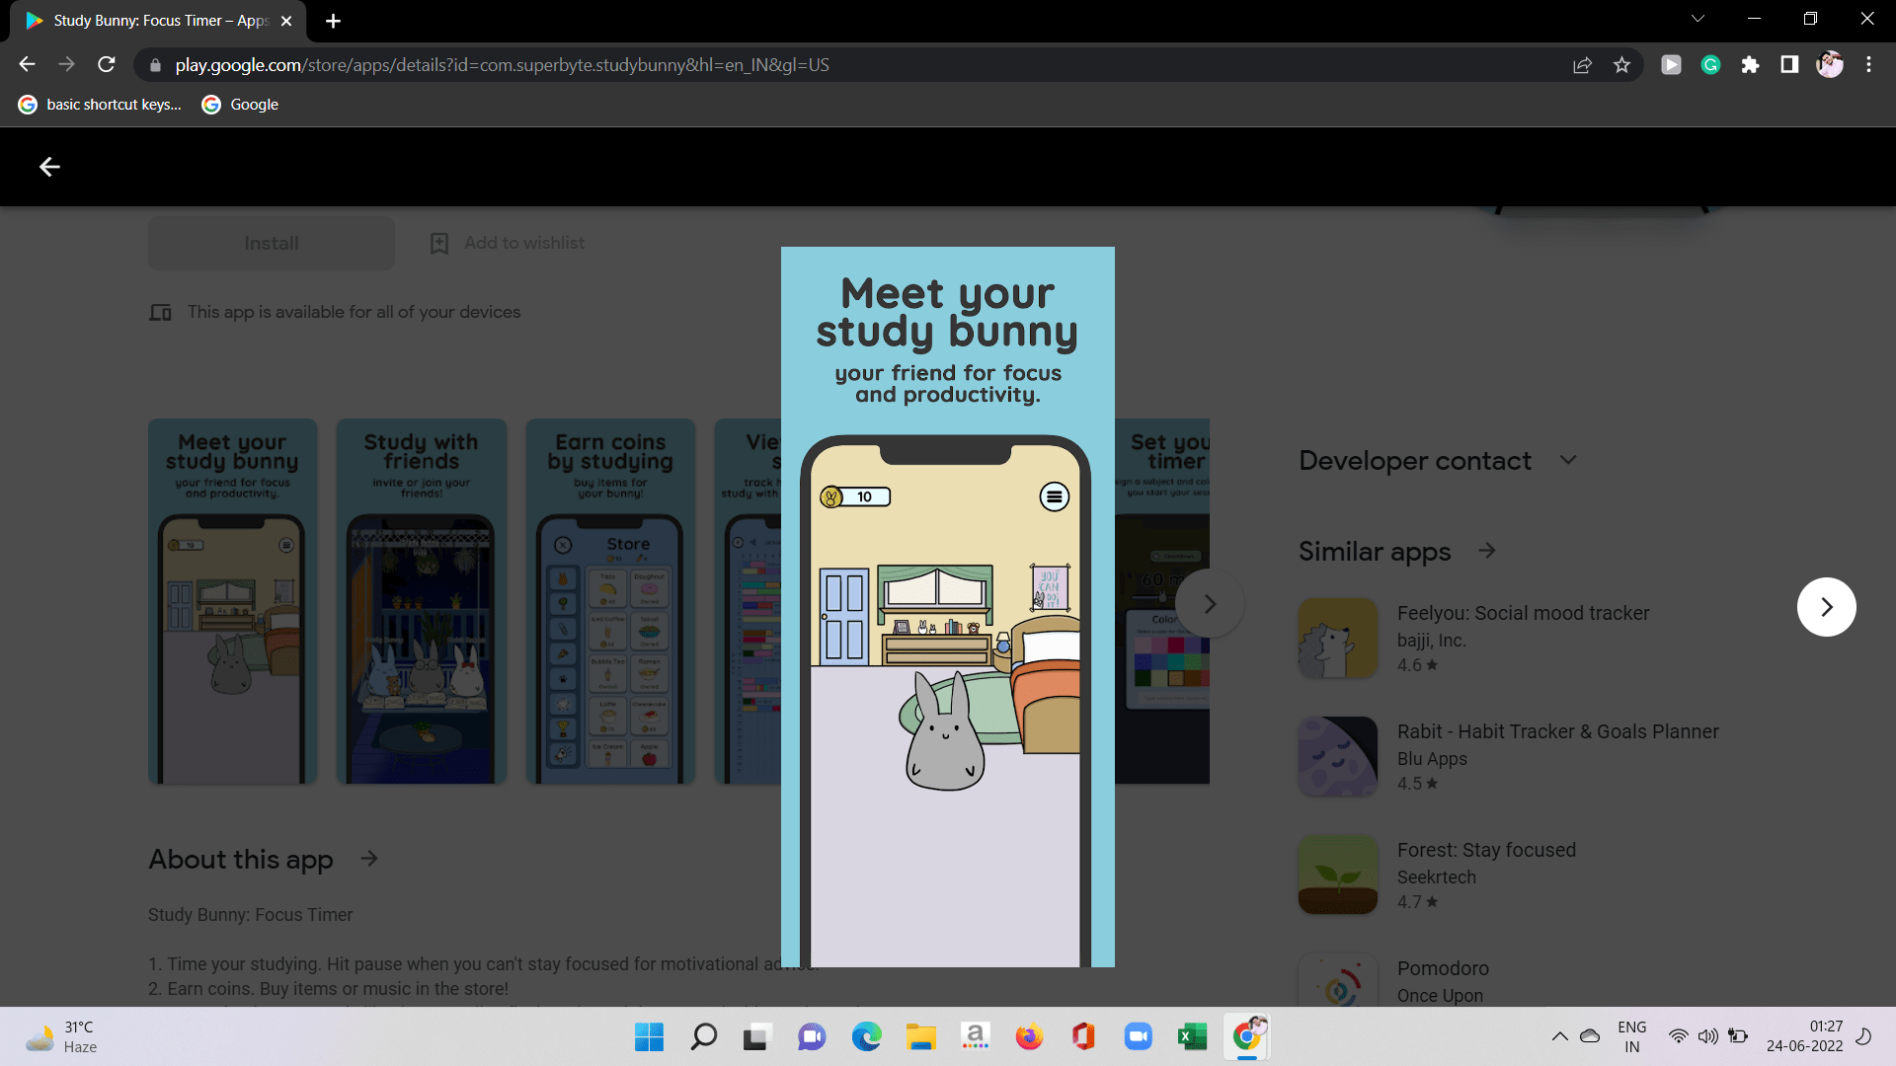Viewport: 1896px width, 1066px height.
Task: Open the Chrome extensions puzzle icon
Action: click(x=1750, y=65)
